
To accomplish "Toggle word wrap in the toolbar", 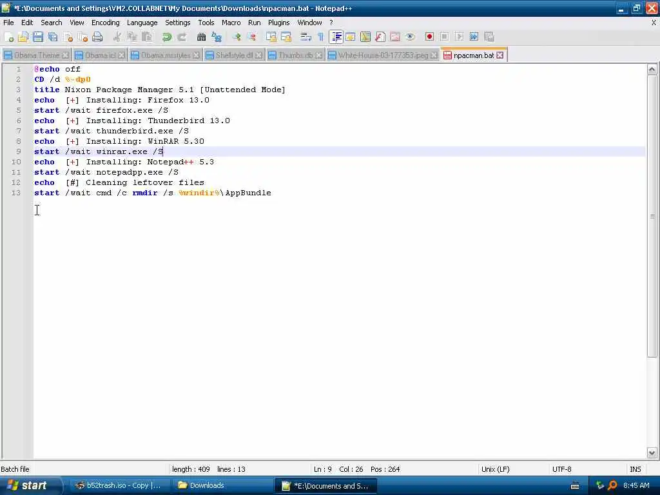I will (306, 37).
